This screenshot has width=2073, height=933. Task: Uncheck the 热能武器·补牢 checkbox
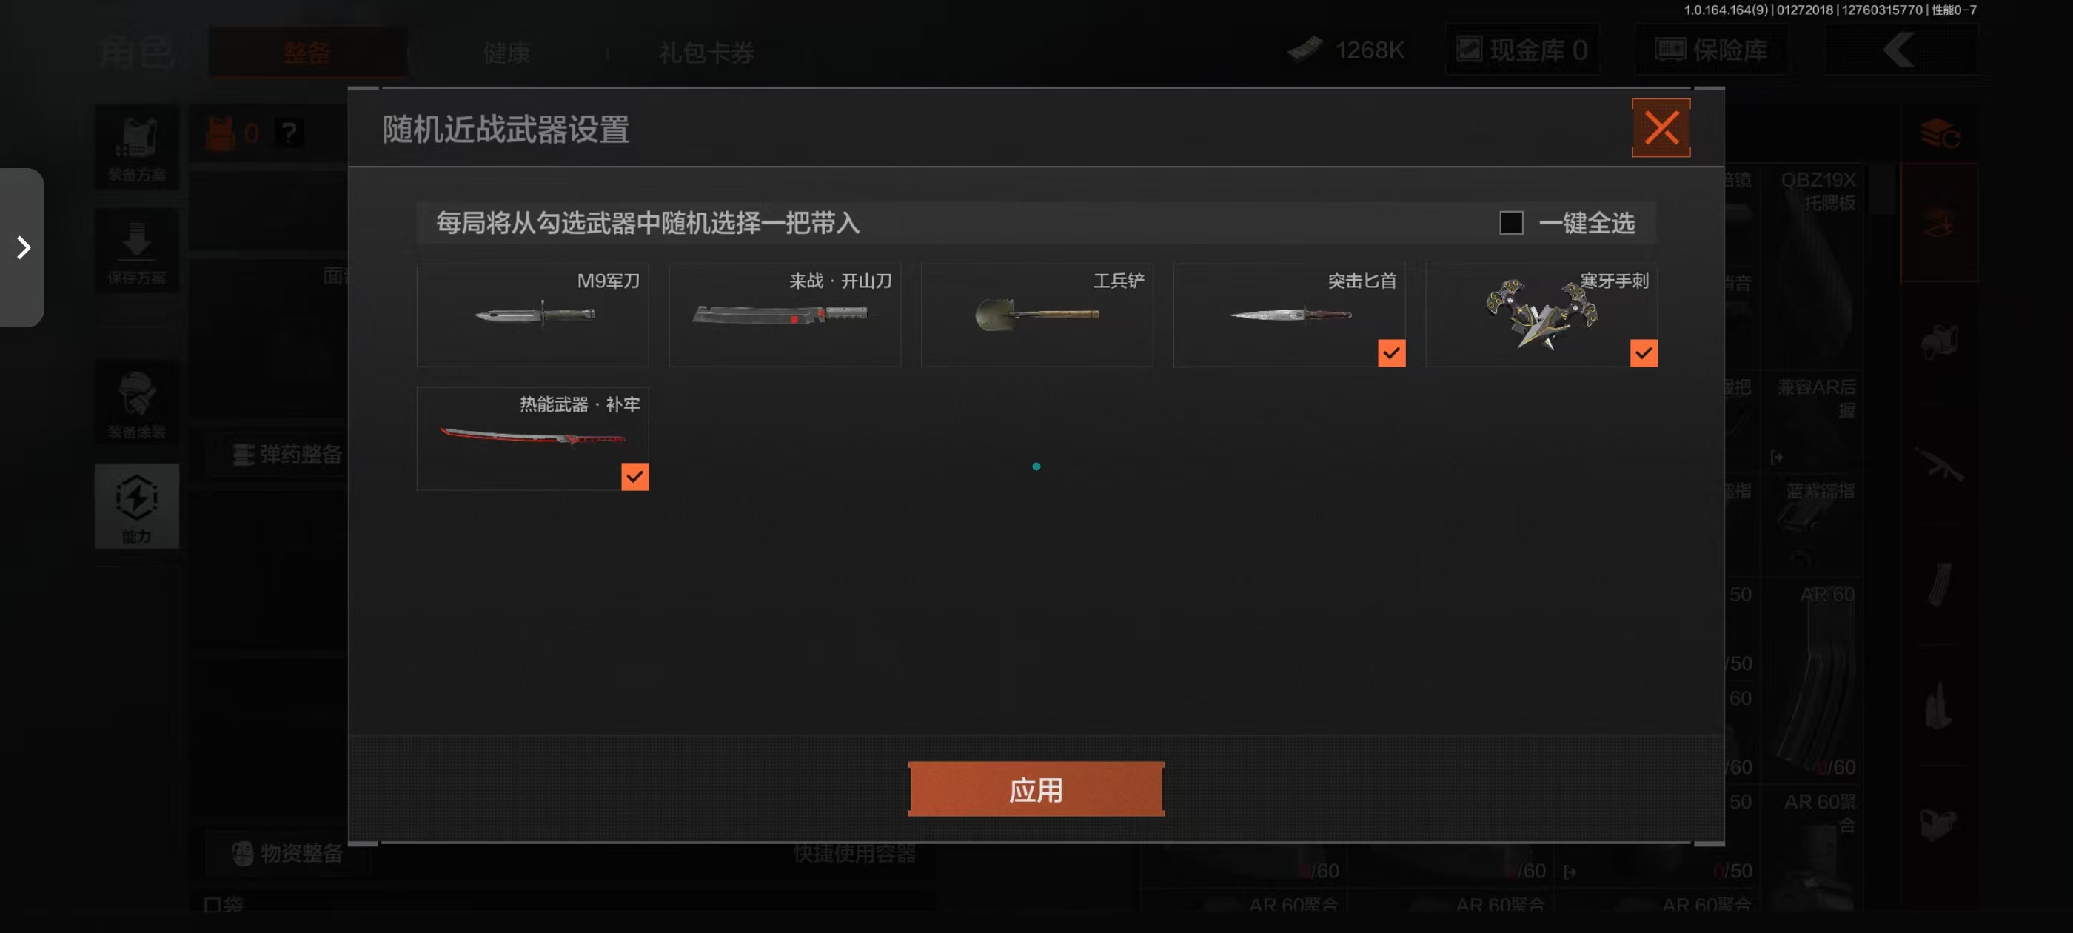634,477
